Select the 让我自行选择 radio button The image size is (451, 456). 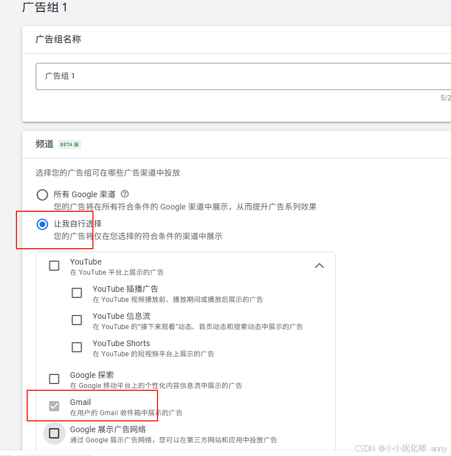(x=42, y=224)
